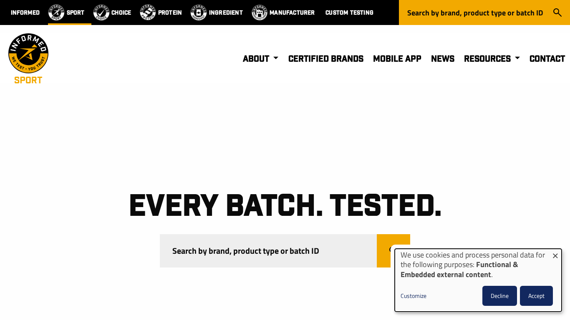Image resolution: width=570 pixels, height=320 pixels.
Task: Open CUSTOM TESTING in the top bar
Action: [349, 12]
